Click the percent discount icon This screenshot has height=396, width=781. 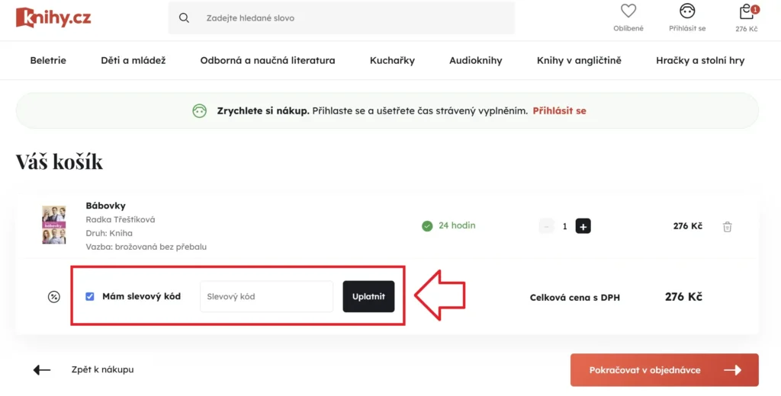click(x=54, y=297)
